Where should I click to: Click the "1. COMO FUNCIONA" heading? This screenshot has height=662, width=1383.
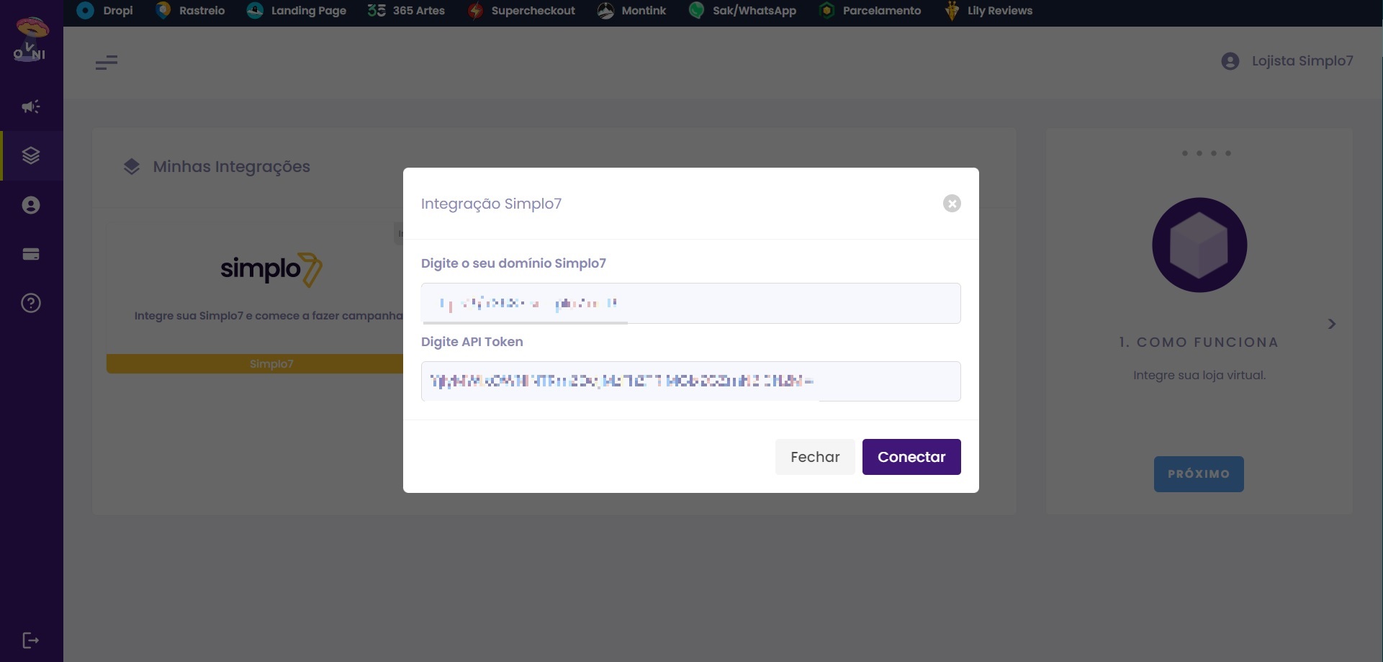click(1199, 343)
